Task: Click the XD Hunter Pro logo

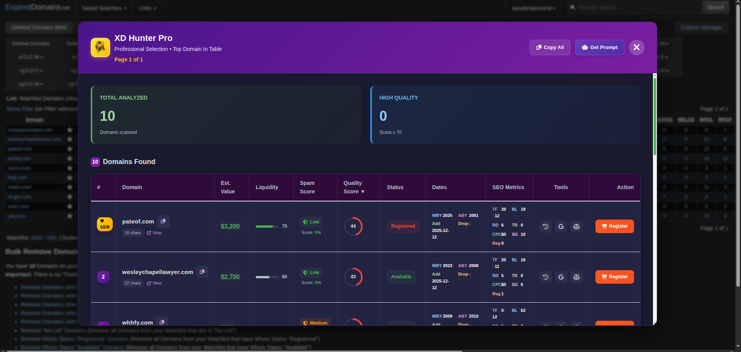Action: pyautogui.click(x=100, y=47)
